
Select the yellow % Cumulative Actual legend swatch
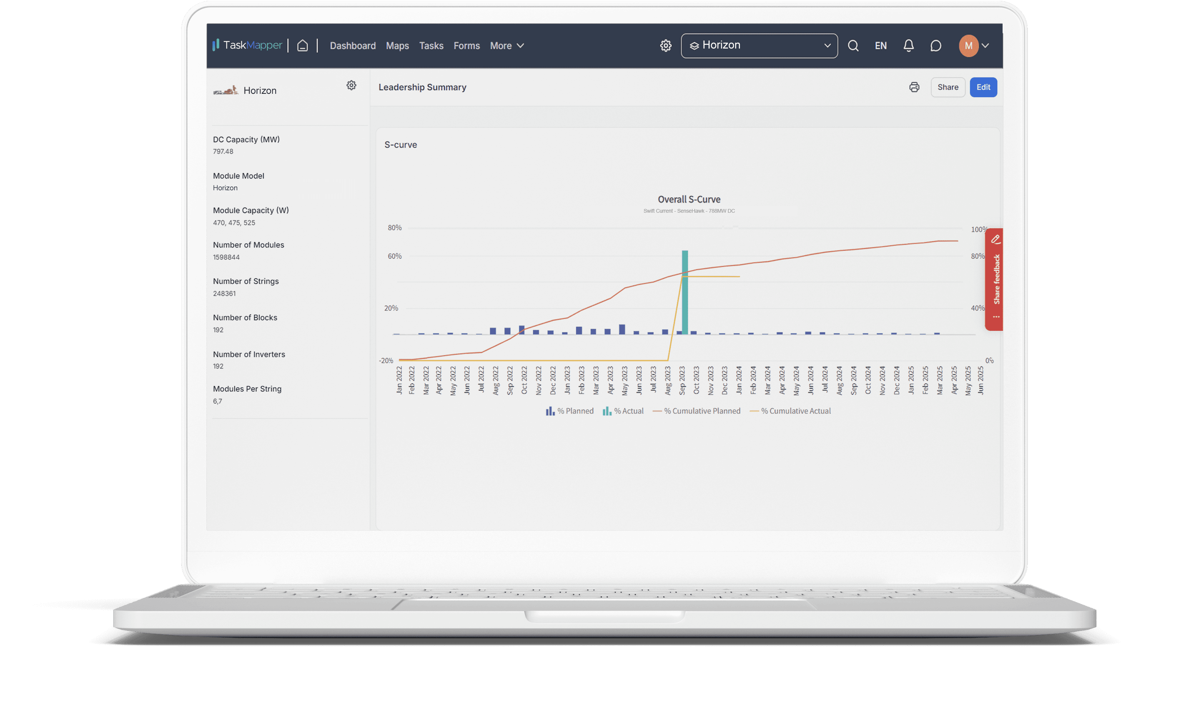click(x=754, y=410)
